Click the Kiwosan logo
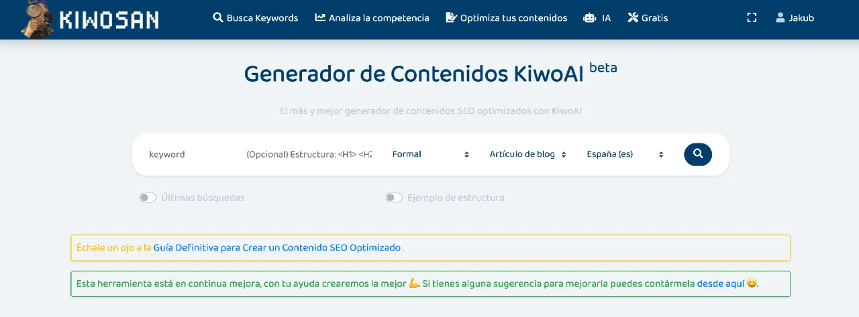 (89, 19)
